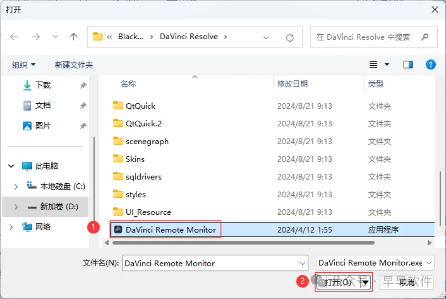Select the QtQuick folder
This screenshot has height=299, width=446.
click(140, 106)
